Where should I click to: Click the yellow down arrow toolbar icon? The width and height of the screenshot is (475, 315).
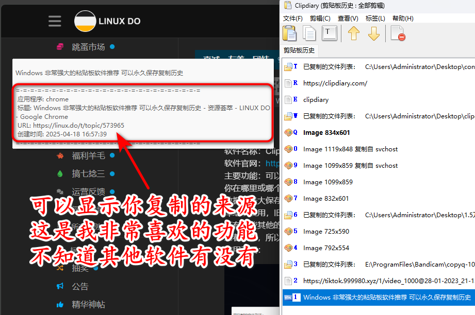pyautogui.click(x=374, y=33)
